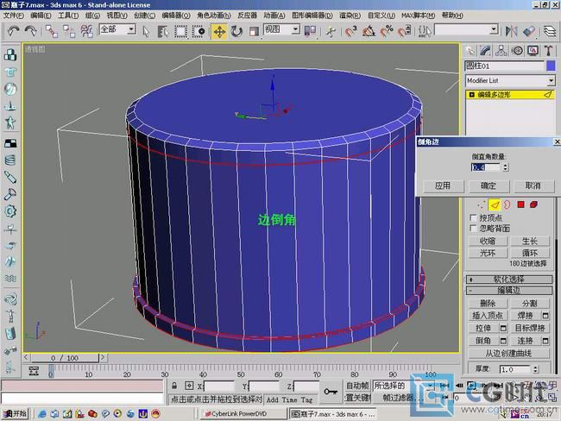Activate the Select and Rotate tool
The height and width of the screenshot is (421, 561).
coord(236,31)
